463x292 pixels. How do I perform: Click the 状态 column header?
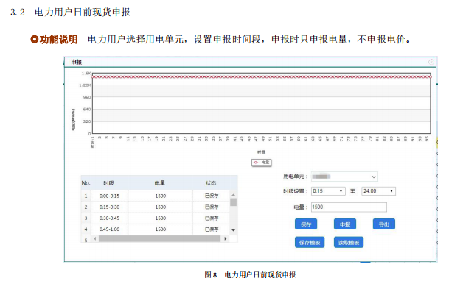[211, 183]
